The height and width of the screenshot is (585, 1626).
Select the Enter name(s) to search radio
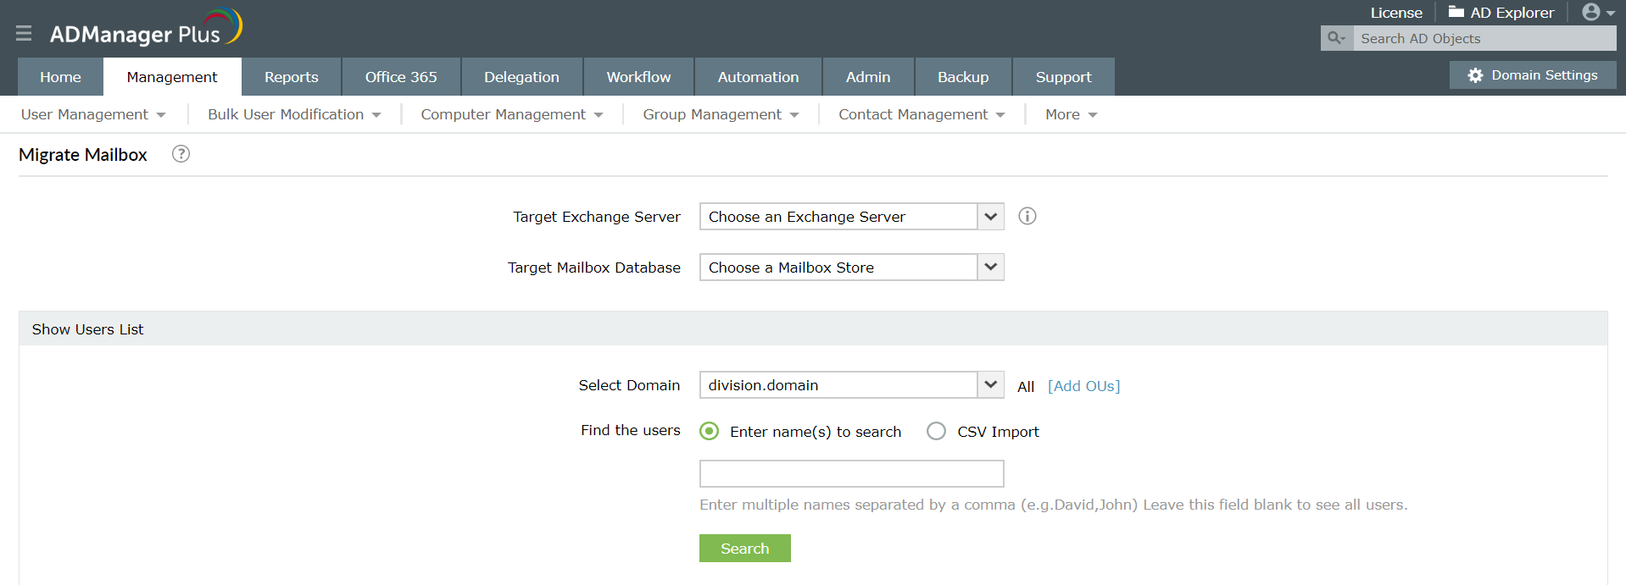pyautogui.click(x=710, y=432)
